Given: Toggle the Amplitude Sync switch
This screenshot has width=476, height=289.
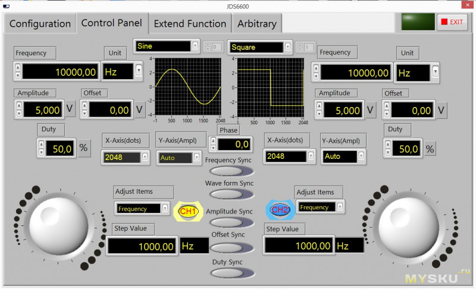Looking at the screenshot, I should coord(228,222).
